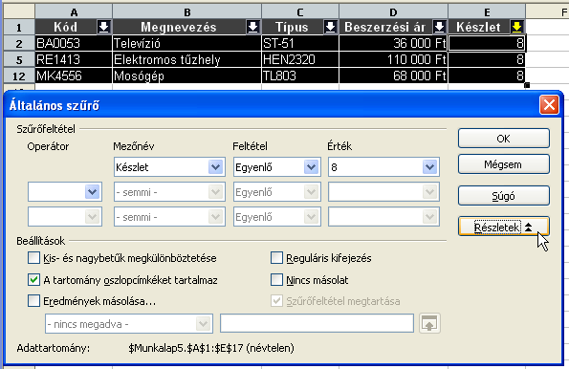Select row 12 header
This screenshot has height=369, width=569.
[19, 76]
